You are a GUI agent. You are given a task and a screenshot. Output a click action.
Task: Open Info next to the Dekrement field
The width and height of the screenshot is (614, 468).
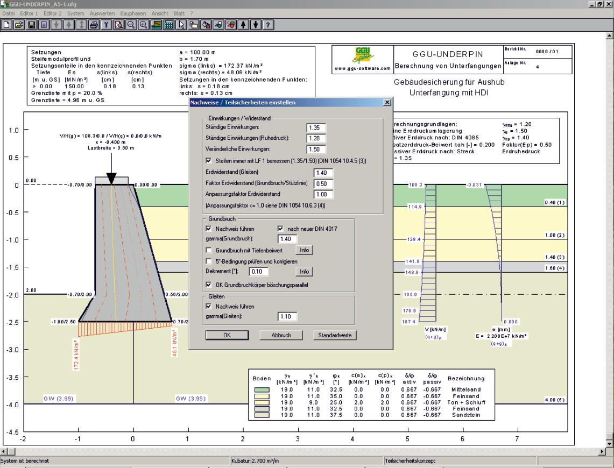coord(304,272)
